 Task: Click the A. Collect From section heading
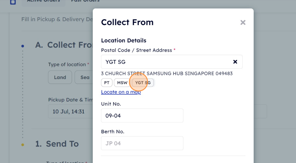tap(64, 45)
